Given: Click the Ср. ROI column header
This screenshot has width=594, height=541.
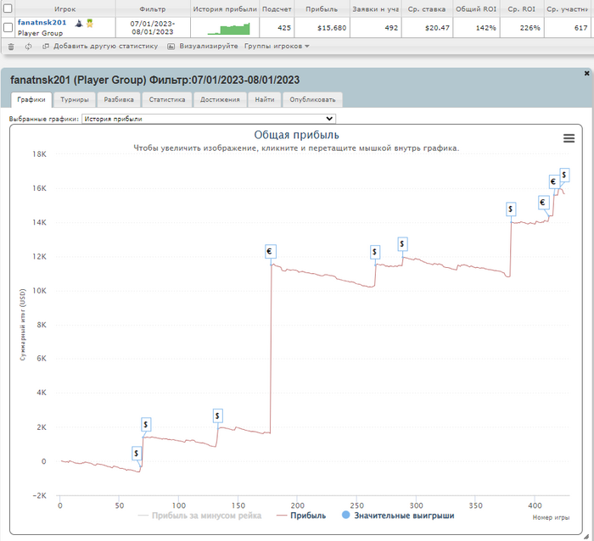Looking at the screenshot, I should (x=522, y=8).
